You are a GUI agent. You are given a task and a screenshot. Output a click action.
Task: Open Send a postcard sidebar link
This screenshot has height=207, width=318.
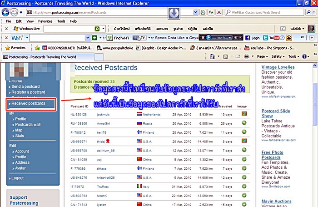(25, 86)
